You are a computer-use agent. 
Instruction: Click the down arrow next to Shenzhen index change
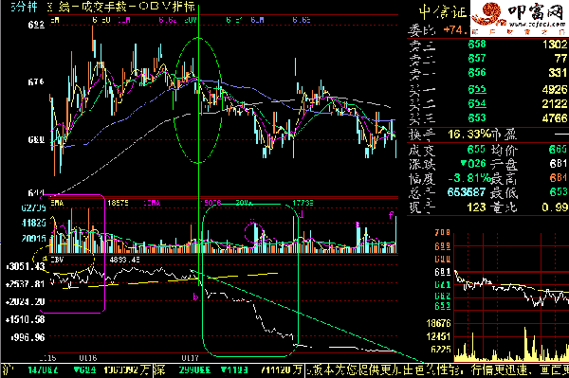(x=224, y=370)
